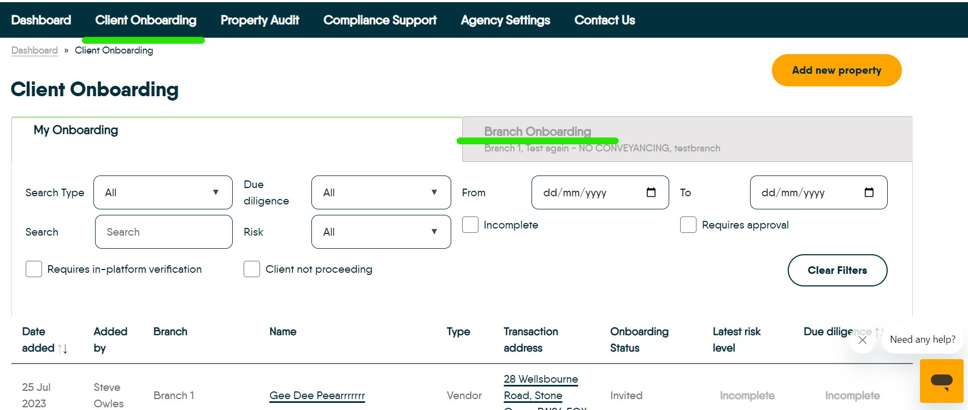Viewport: 968px width, 410px height.
Task: Click the 'Vendor' type cell
Action: [464, 395]
